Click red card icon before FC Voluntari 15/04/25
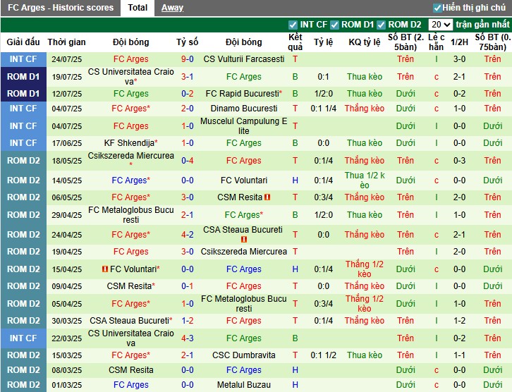This screenshot has height=392, width=512. tap(105, 269)
